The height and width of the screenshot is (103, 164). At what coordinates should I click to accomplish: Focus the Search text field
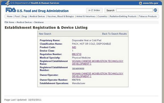pyautogui.click(x=134, y=10)
